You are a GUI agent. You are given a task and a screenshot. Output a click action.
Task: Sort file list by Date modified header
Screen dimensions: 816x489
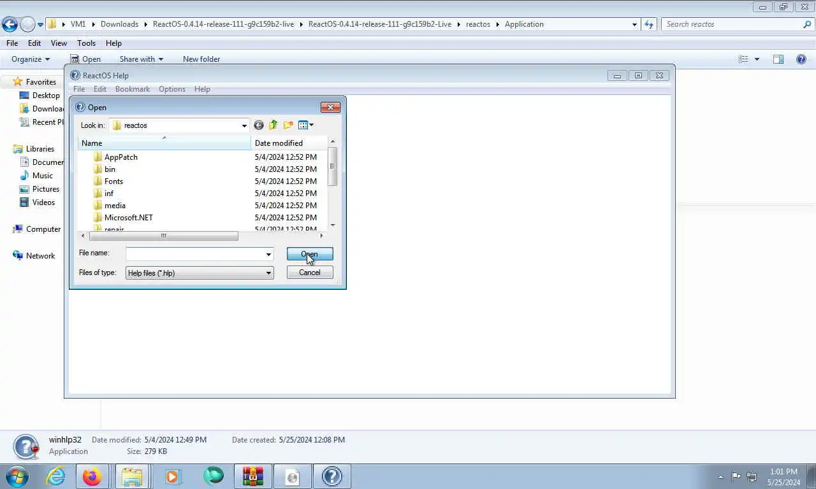289,143
